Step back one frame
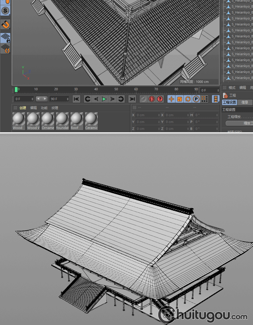This screenshot has height=325, width=253. point(96,99)
